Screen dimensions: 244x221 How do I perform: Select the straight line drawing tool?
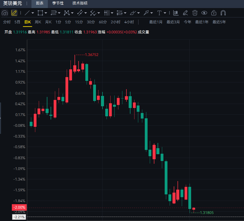(27, 13)
